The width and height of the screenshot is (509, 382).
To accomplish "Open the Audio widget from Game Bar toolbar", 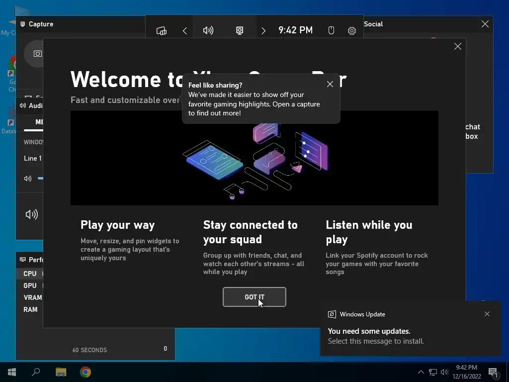I will coord(208,30).
